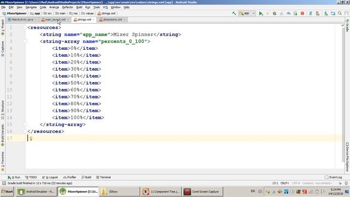Viewport: 350px width, 197px height.
Task: Open the Captures side panel
Action: [2, 49]
